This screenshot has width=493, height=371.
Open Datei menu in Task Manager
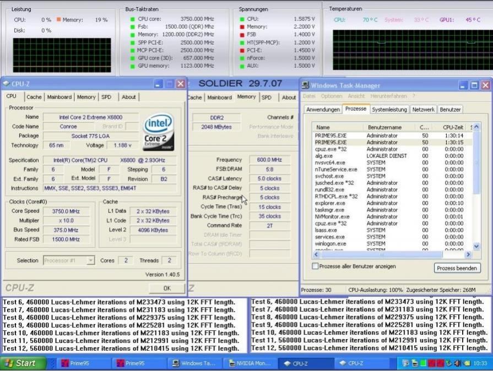(309, 96)
